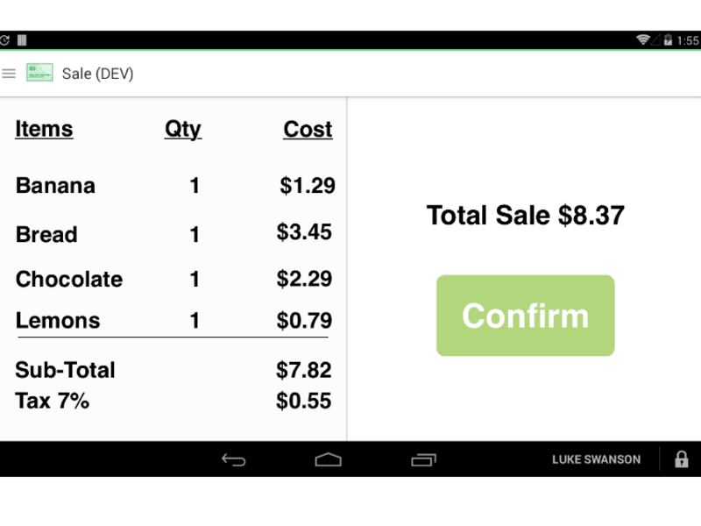Click the Total Sale $8.37 text
The width and height of the screenshot is (701, 526).
click(x=525, y=215)
